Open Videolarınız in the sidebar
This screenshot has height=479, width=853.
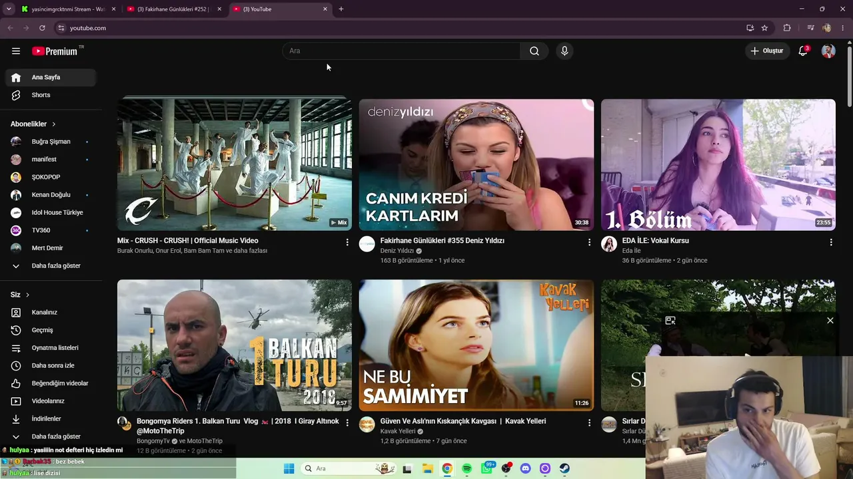(51, 401)
